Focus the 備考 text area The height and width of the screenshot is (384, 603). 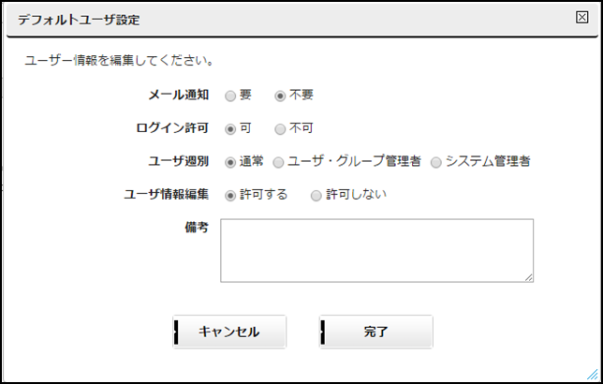coord(376,250)
